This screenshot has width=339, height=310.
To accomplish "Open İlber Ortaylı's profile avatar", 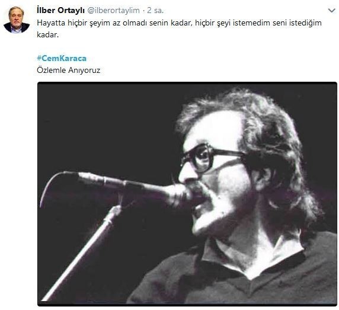I will (x=17, y=20).
